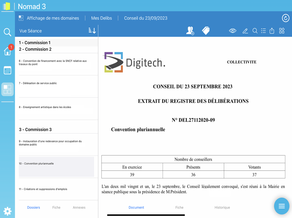Select the pencil annotation tool

pyautogui.click(x=245, y=31)
